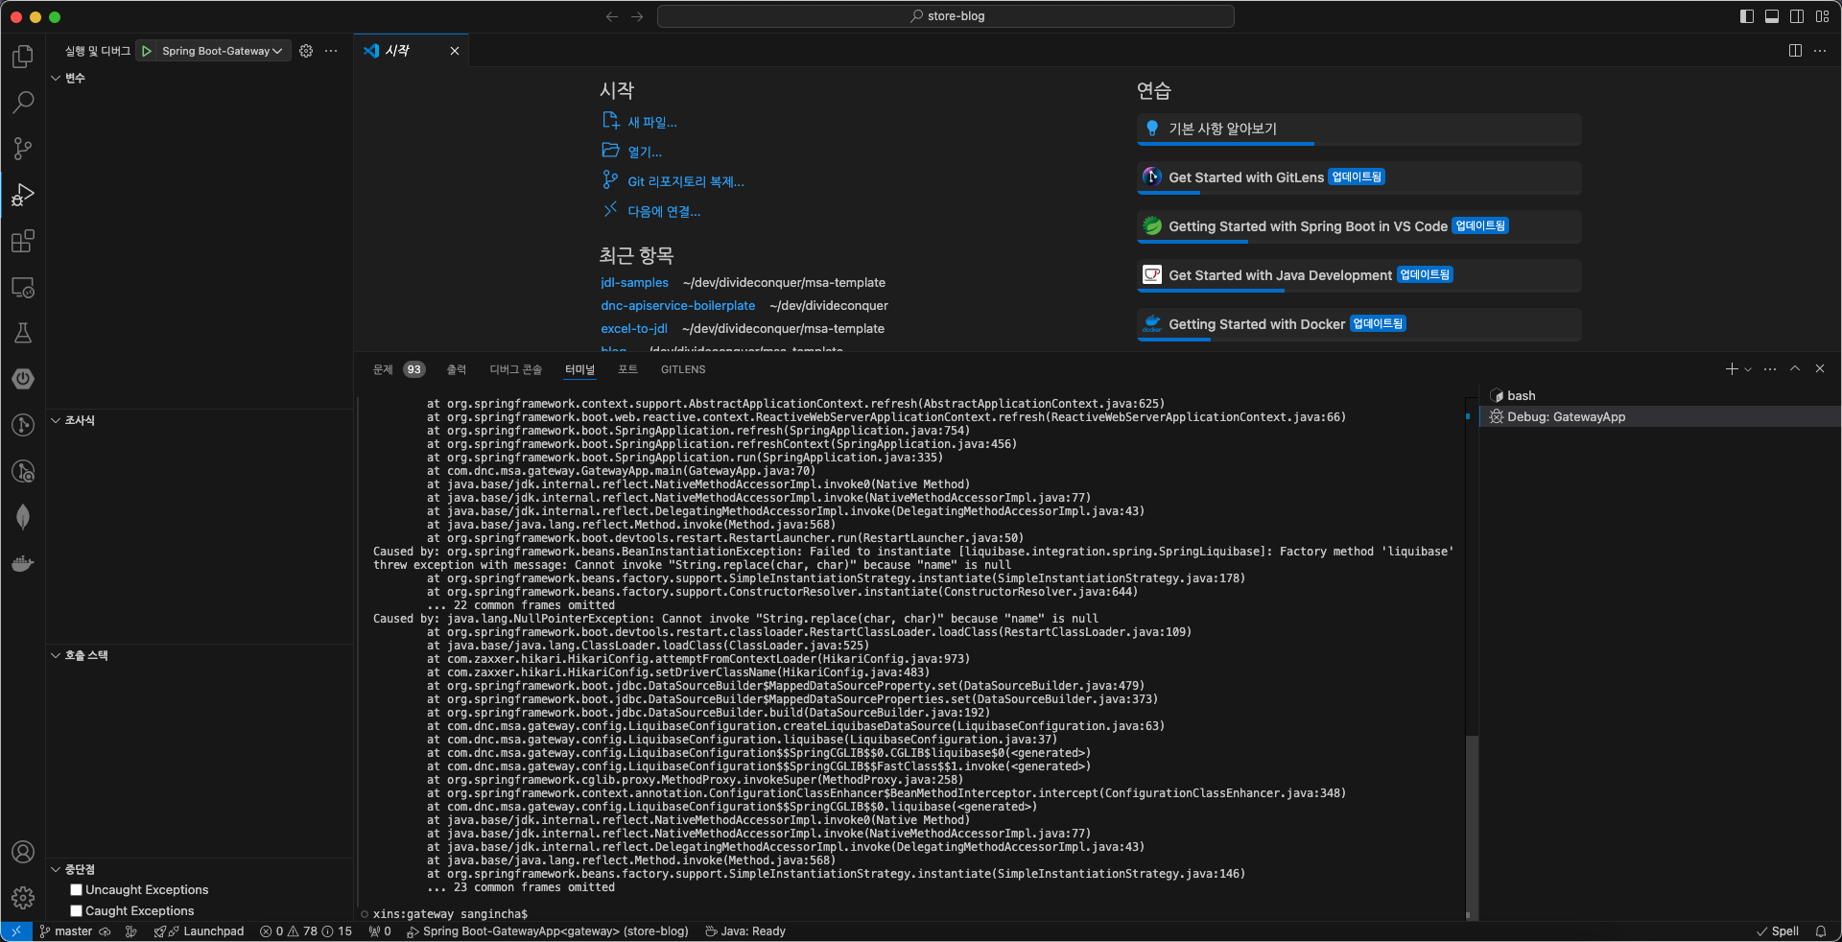Switch to the 터미널 panel tab
Screen dimensions: 1842x942
point(579,369)
